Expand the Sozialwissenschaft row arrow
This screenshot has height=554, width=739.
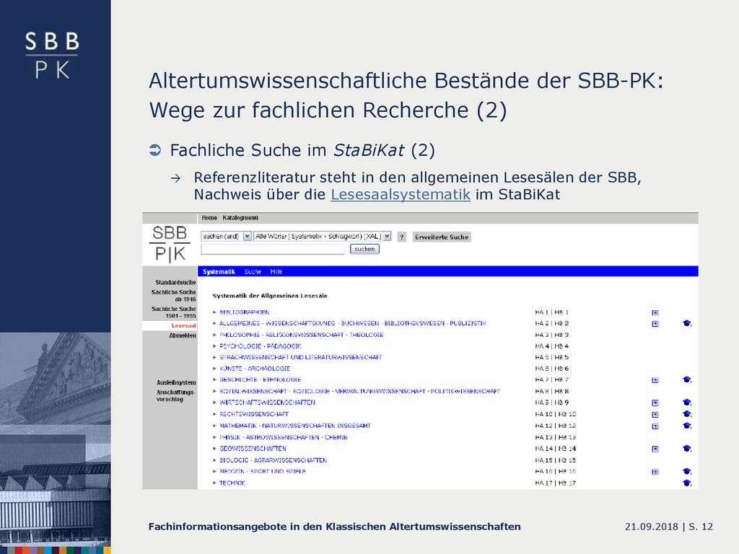tap(214, 392)
